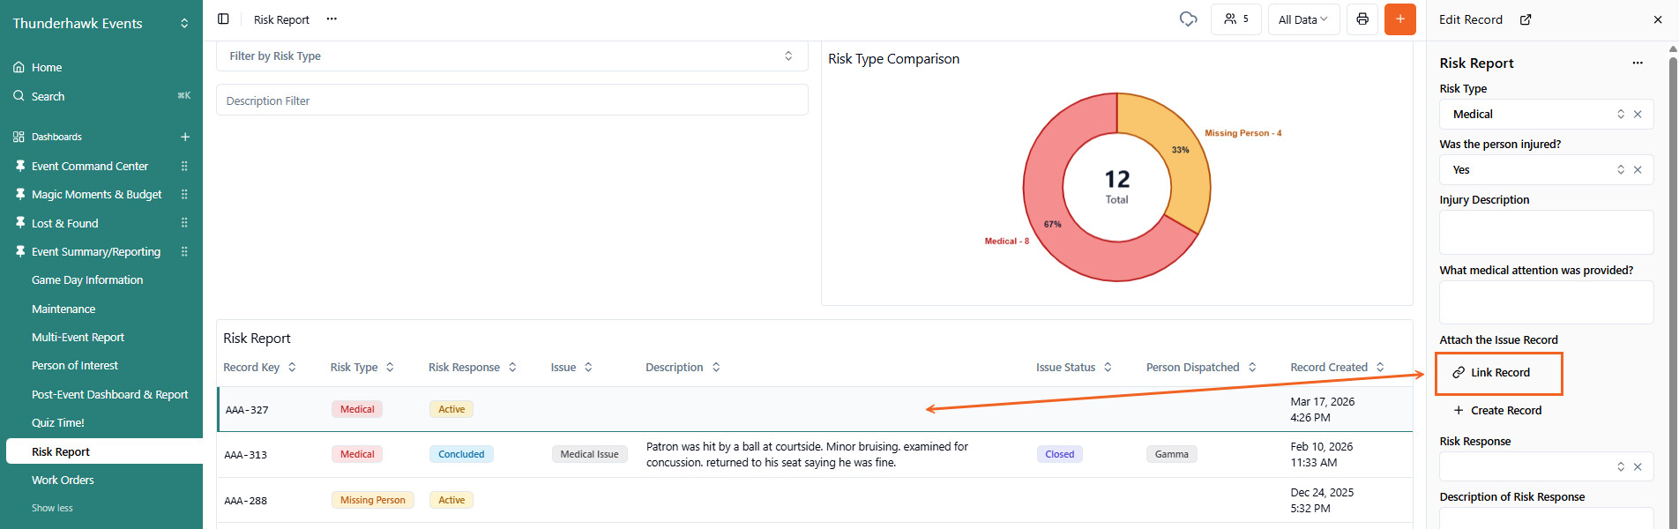Open record in new window icon
Screen dimensions: 1679x529
click(x=1526, y=19)
